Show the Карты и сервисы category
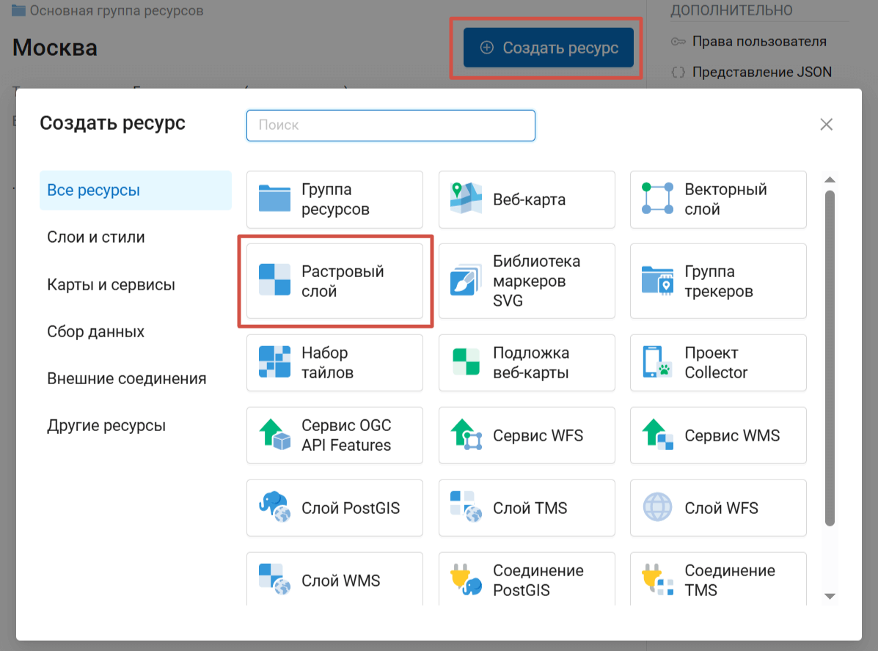This screenshot has height=651, width=878. click(x=111, y=284)
